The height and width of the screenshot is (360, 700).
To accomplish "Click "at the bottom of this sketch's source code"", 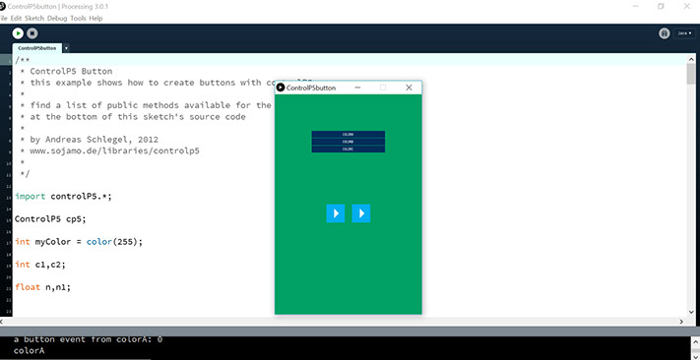I will point(138,117).
